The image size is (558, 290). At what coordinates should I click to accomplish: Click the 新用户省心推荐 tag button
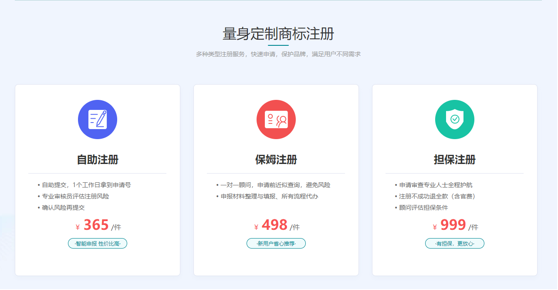[x=276, y=243]
